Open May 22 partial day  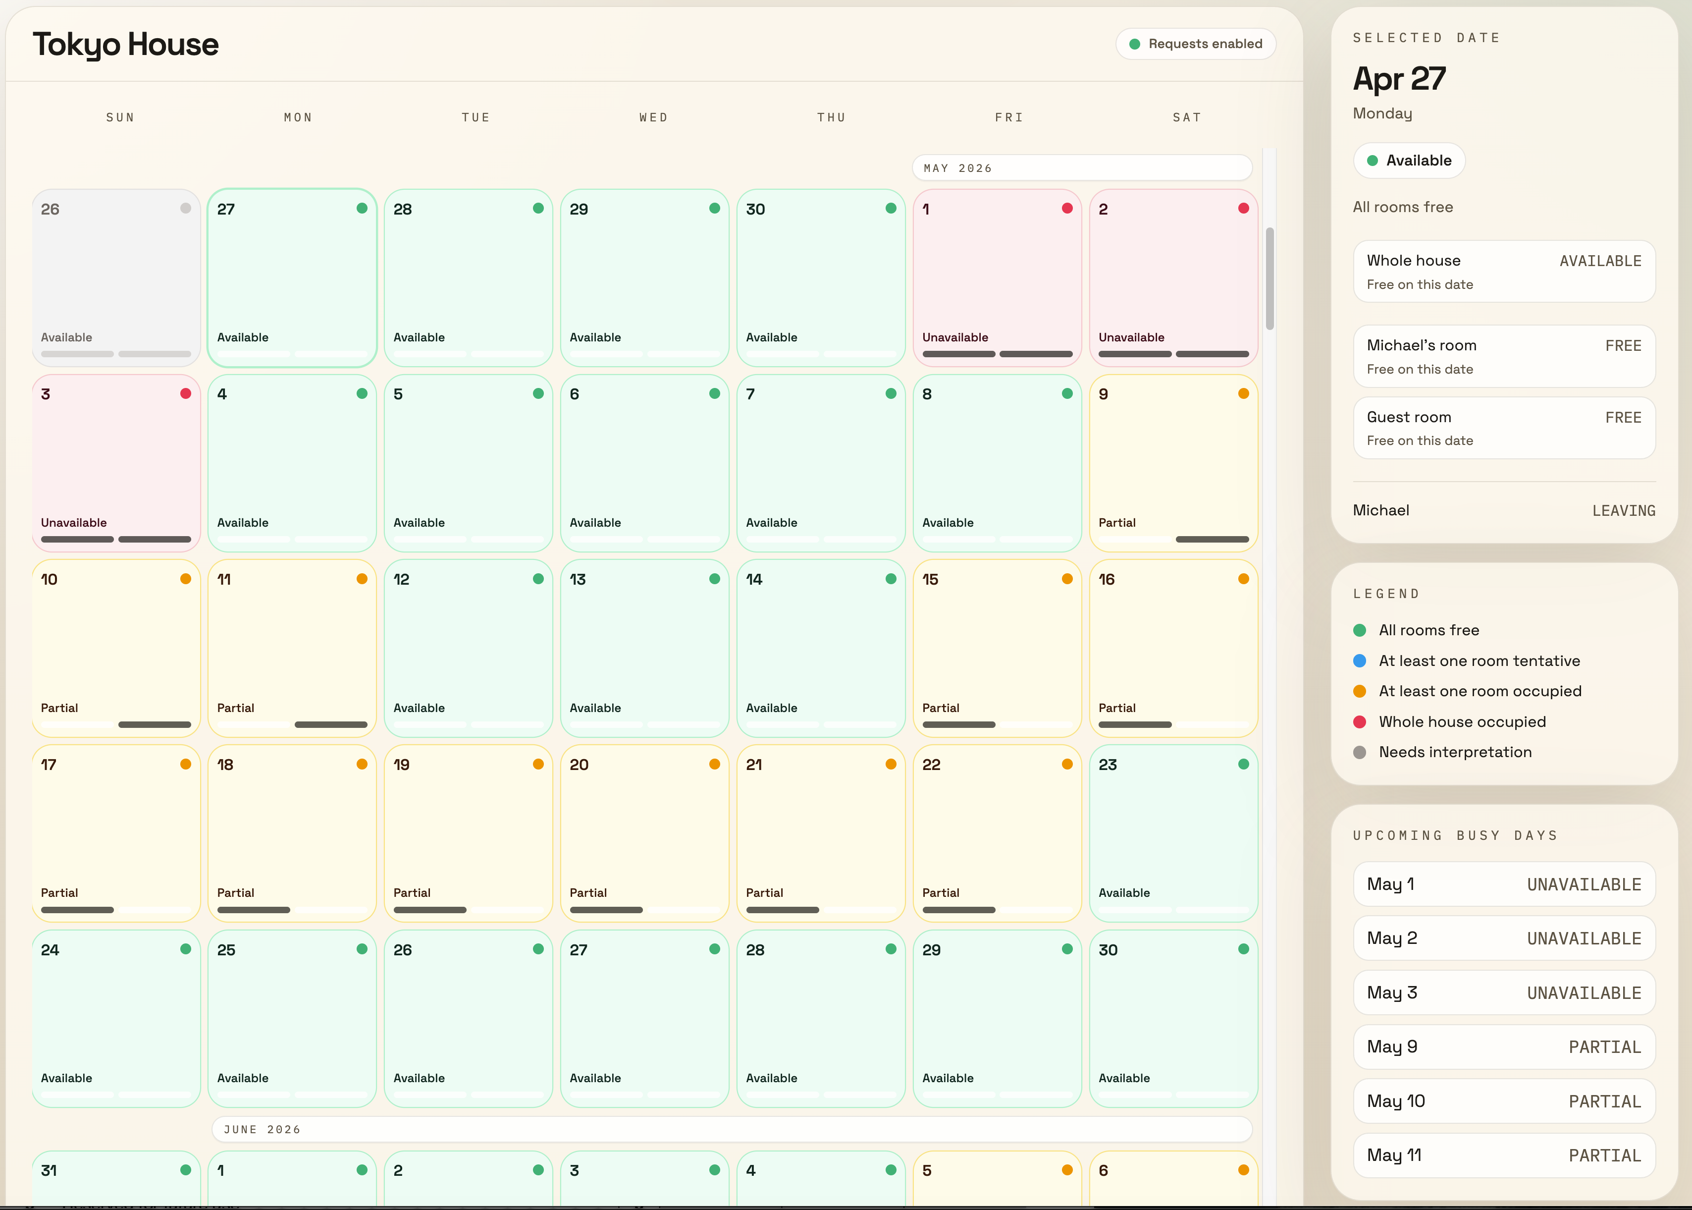(x=997, y=833)
